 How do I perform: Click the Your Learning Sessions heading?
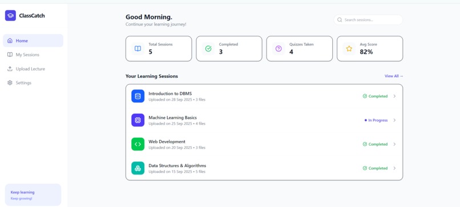[x=152, y=76]
